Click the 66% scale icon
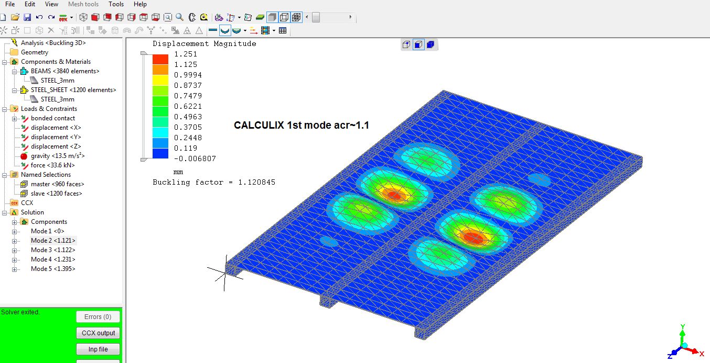 point(63,17)
